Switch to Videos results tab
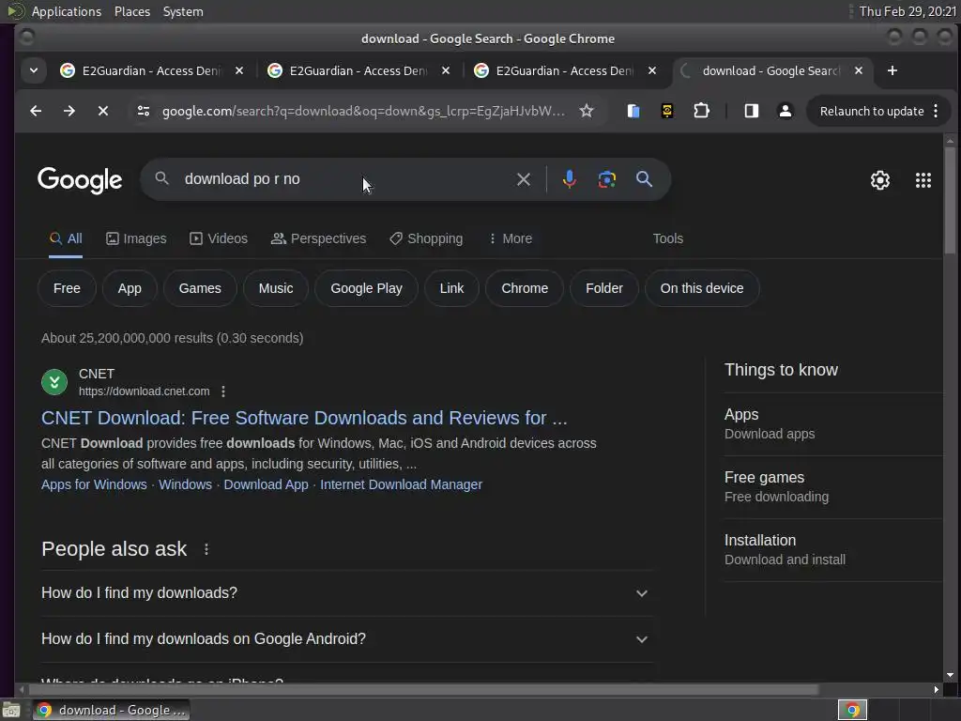 tap(219, 238)
